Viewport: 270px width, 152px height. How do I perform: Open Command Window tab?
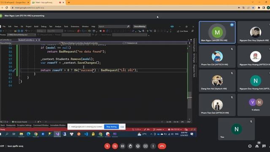(x=41, y=125)
